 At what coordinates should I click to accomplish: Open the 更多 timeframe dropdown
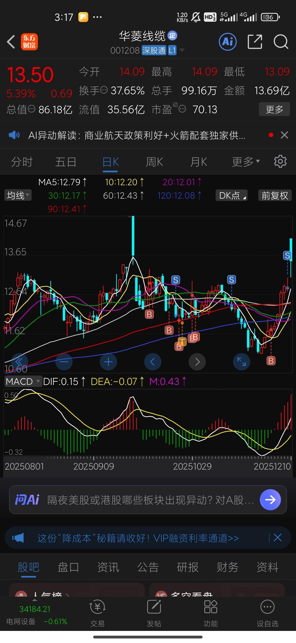[246, 162]
